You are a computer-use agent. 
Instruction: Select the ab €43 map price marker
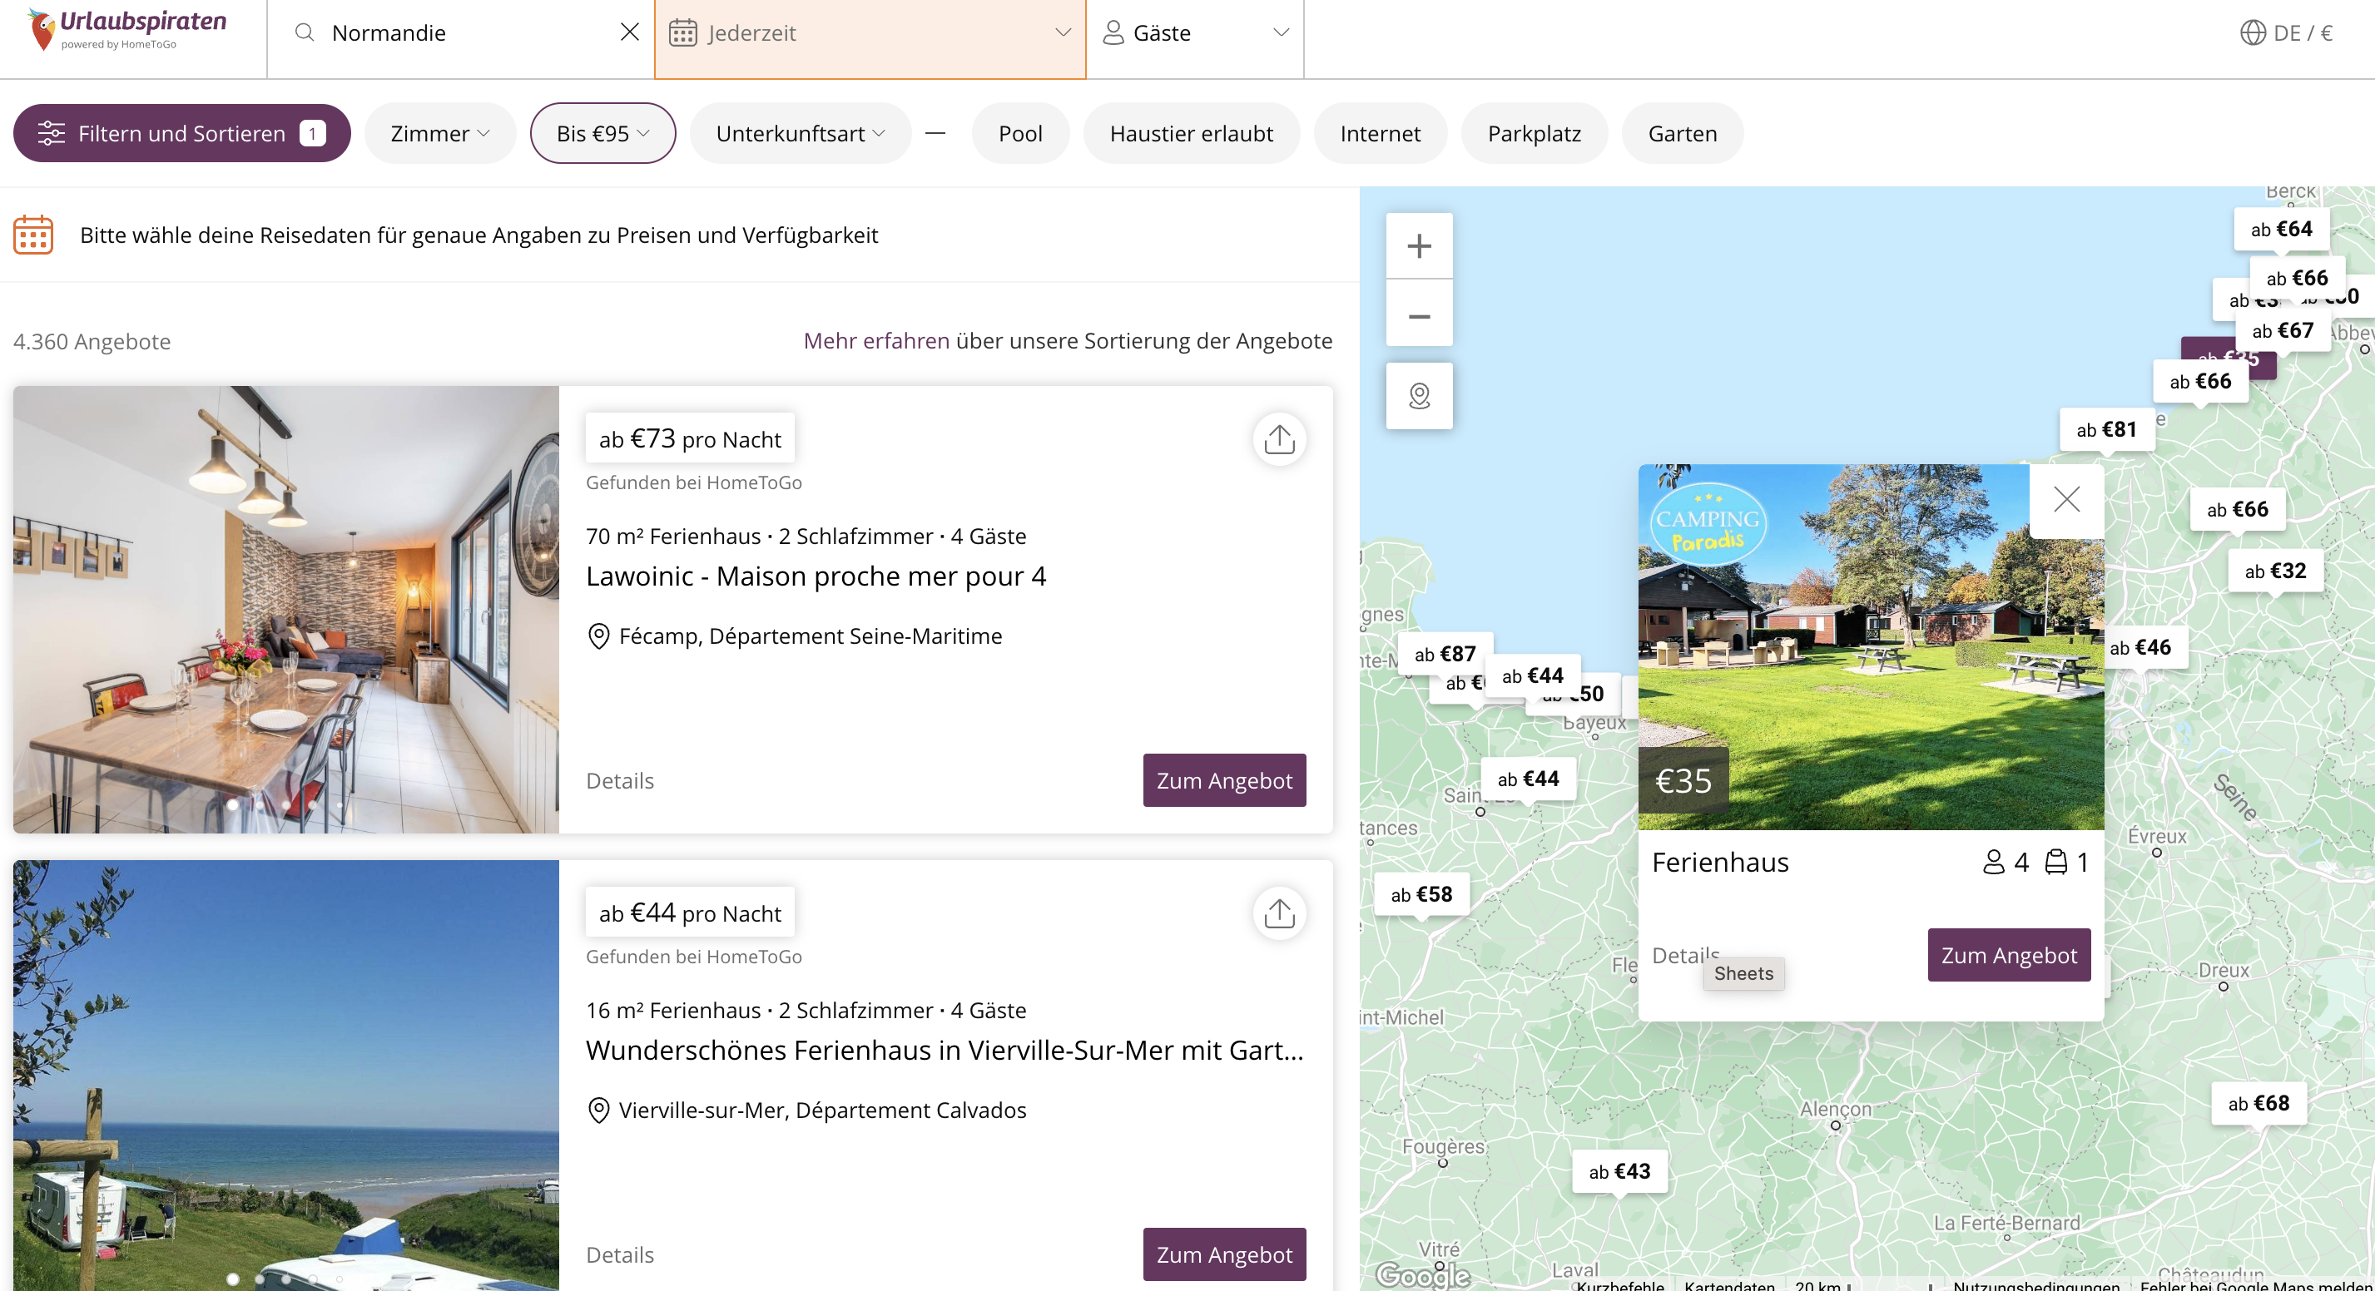pyautogui.click(x=1619, y=1171)
